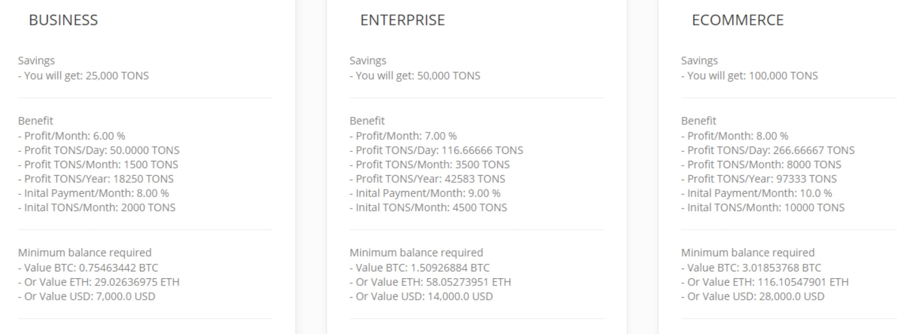Click Ecommerce 'You will get: 100,000 TONS'
This screenshot has width=897, height=334.
pos(749,76)
